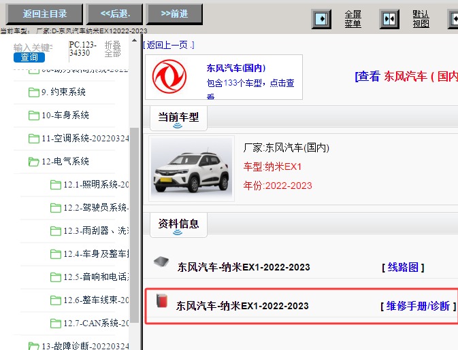Collapse the 12-电气系统 folder
Screen dimensions: 458x350
tap(65, 161)
